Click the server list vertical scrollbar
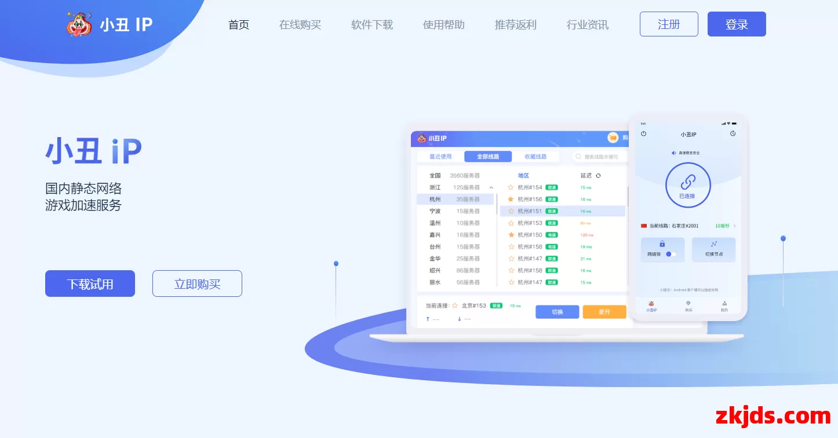 [628, 196]
